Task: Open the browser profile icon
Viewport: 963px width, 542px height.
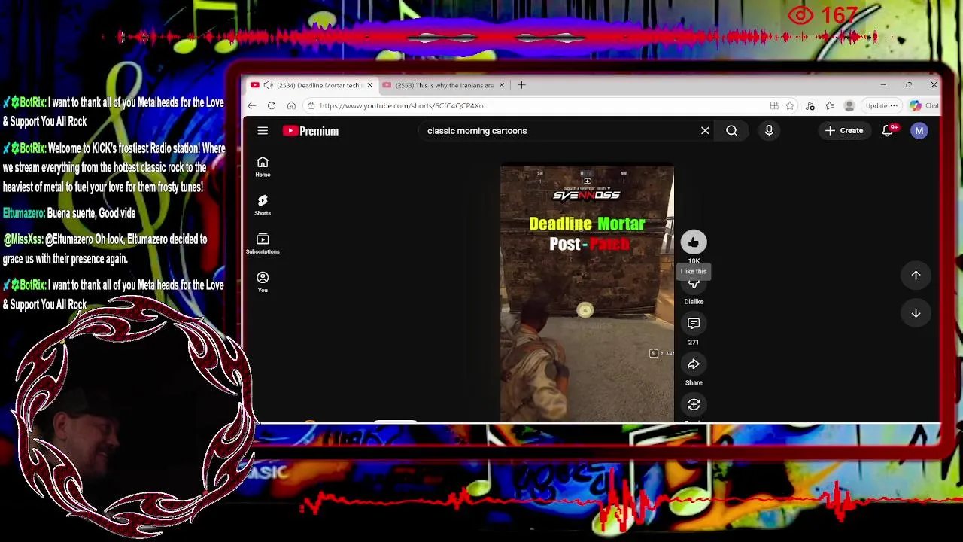Action: (x=849, y=106)
